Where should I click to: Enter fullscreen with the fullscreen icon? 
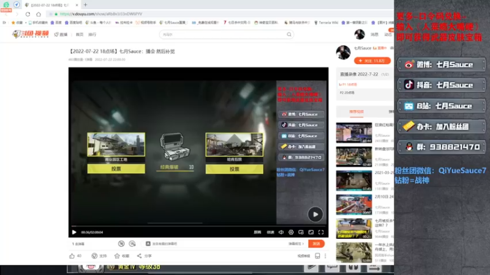(321, 232)
